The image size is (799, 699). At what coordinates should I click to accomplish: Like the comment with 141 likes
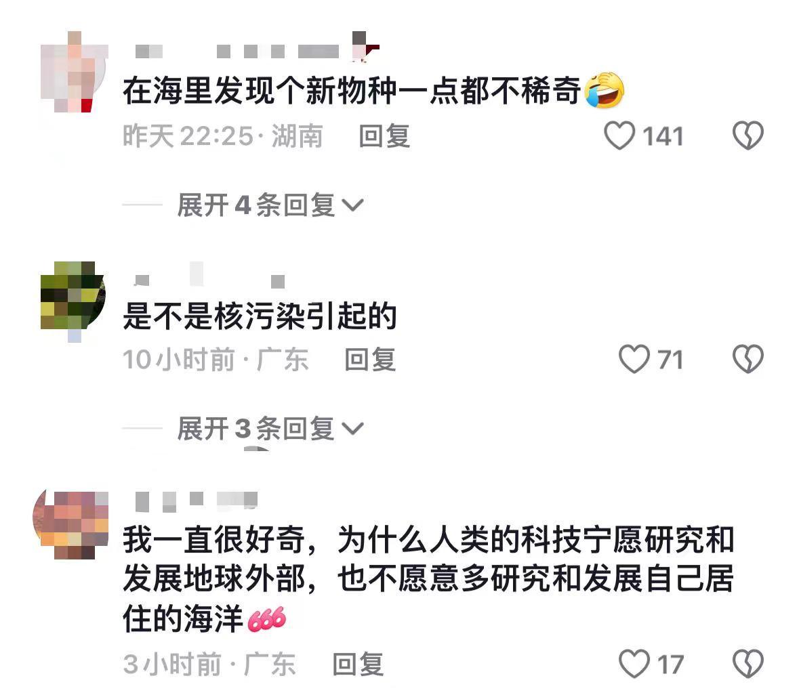pyautogui.click(x=619, y=135)
